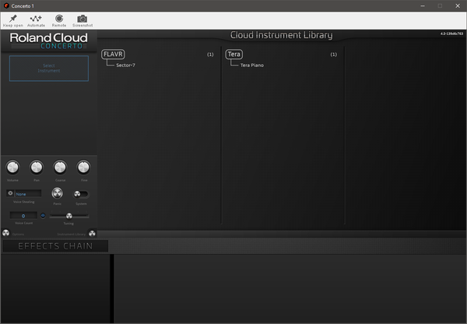
Task: Click the Select Instrument box
Action: (x=49, y=69)
